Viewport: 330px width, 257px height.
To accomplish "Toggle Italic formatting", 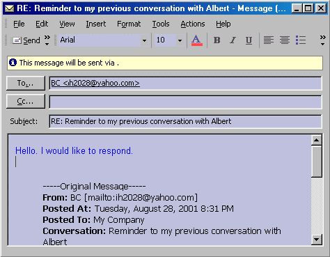I will [233, 40].
